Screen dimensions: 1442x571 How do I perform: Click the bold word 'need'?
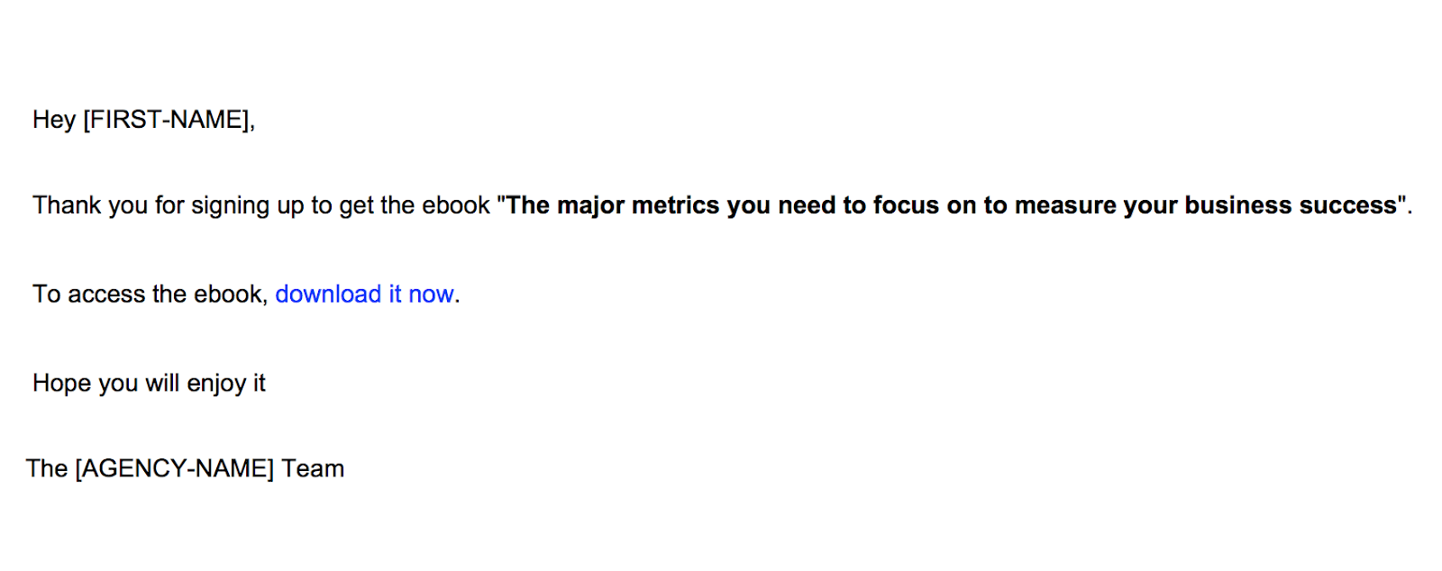808,205
